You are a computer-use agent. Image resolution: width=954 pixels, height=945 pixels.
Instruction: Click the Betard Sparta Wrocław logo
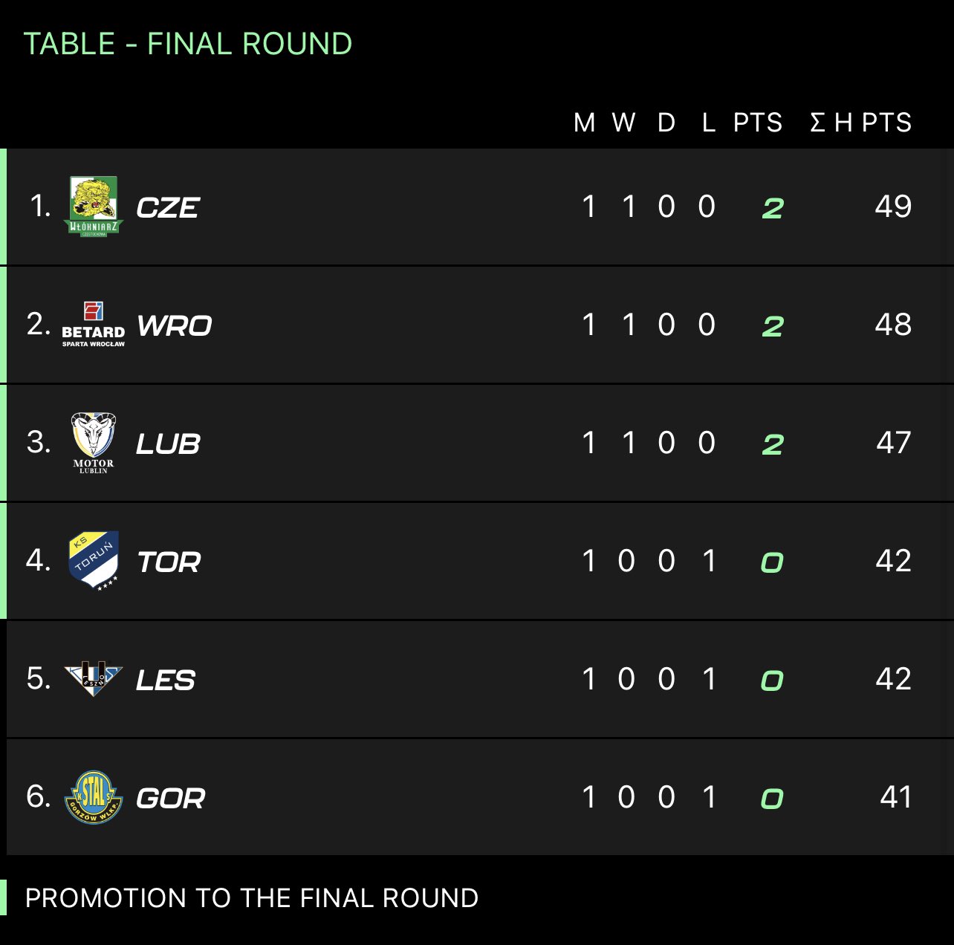tap(94, 325)
